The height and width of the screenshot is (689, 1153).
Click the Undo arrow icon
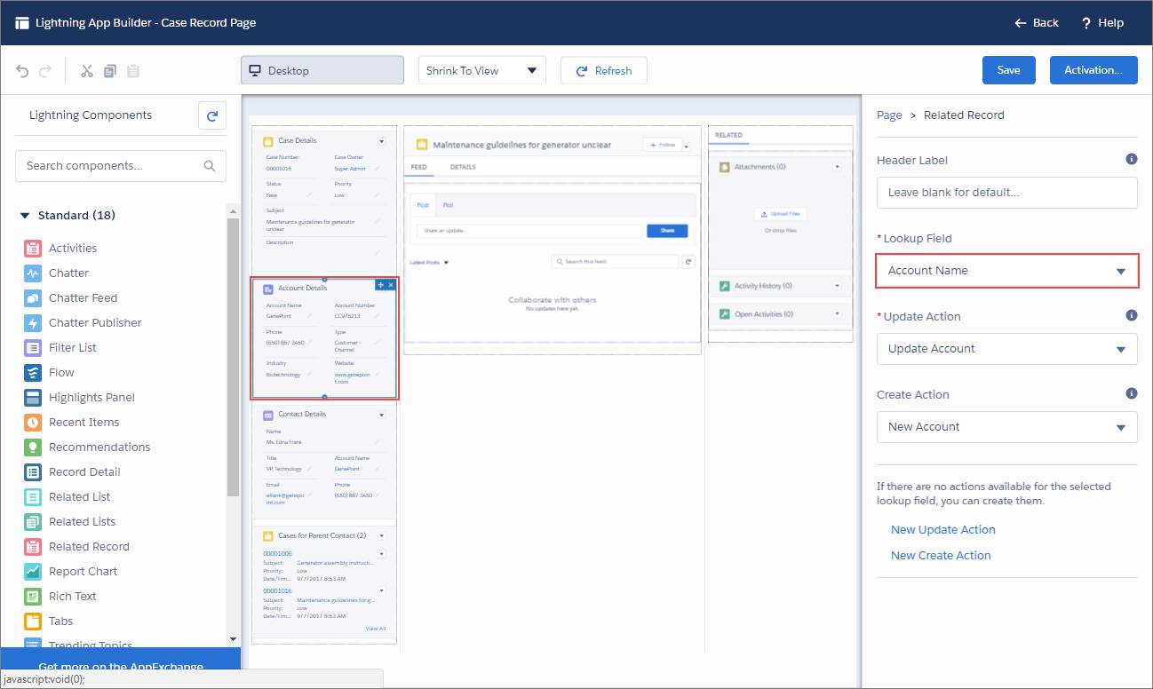pyautogui.click(x=23, y=71)
